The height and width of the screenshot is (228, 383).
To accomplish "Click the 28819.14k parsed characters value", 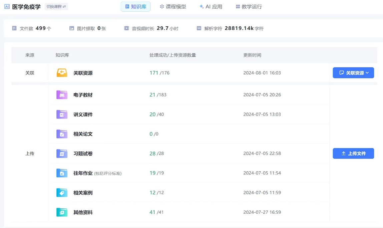I will tap(239, 28).
